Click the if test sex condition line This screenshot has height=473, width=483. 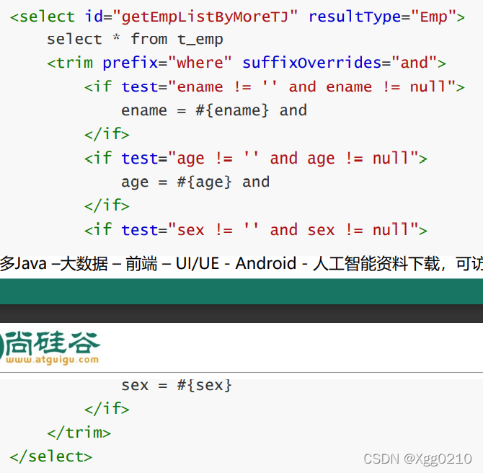(256, 230)
